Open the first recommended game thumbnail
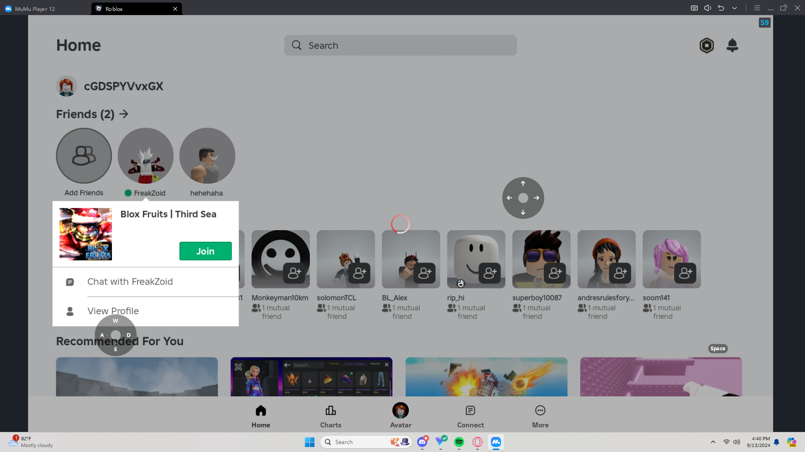Screen dimensions: 805x452 [x=137, y=377]
